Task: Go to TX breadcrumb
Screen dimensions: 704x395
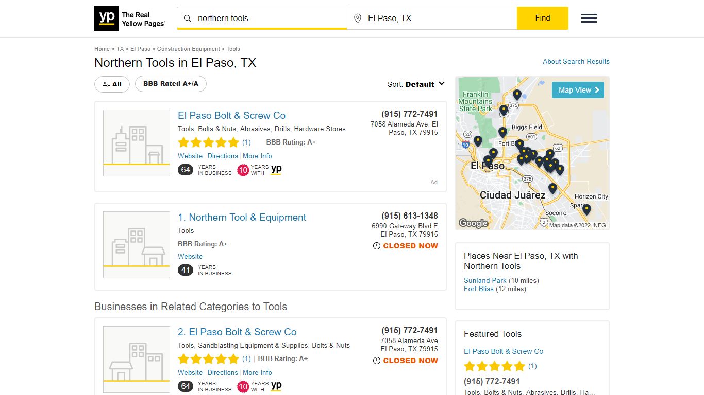Action: point(120,49)
